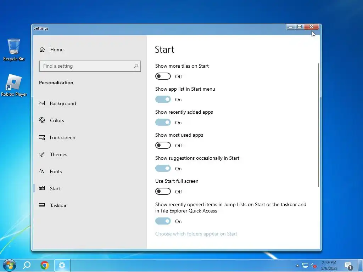Turn off Show recently added apps
This screenshot has width=363, height=272.
(163, 122)
